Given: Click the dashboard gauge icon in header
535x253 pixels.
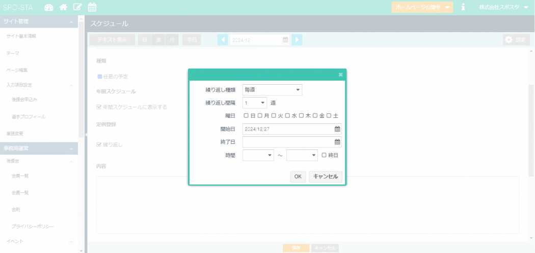Looking at the screenshot, I should click(x=49, y=7).
